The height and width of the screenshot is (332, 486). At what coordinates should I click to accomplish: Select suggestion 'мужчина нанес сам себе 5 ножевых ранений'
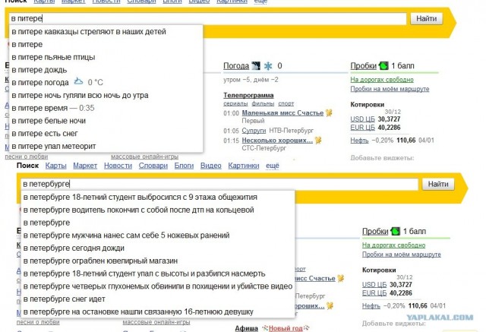coord(158,236)
